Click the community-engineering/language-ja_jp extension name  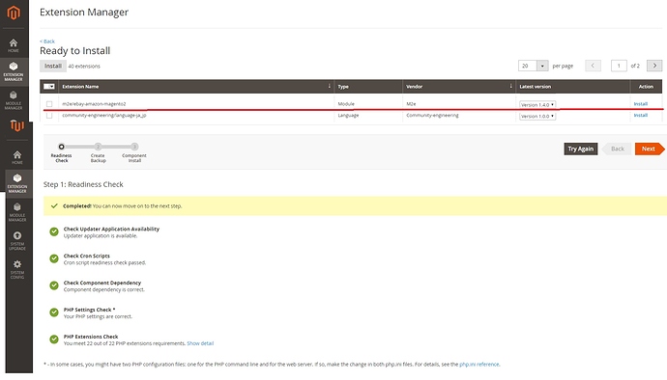(104, 116)
